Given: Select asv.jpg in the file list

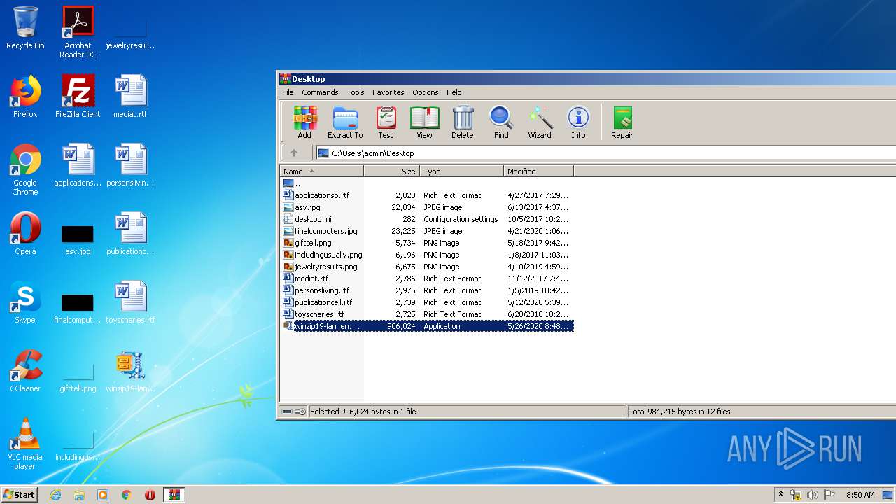Looking at the screenshot, I should tap(427, 207).
